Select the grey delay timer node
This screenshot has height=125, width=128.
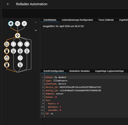(x=20, y=58)
